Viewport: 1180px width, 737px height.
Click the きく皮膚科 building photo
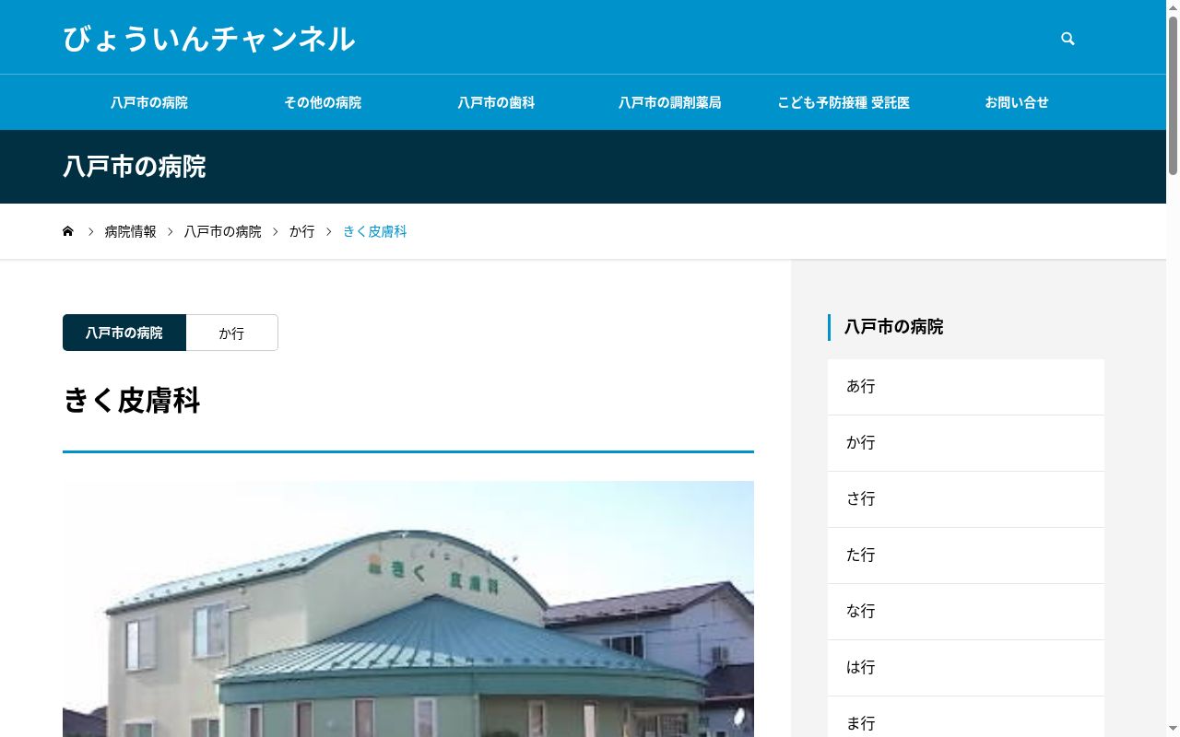[408, 609]
